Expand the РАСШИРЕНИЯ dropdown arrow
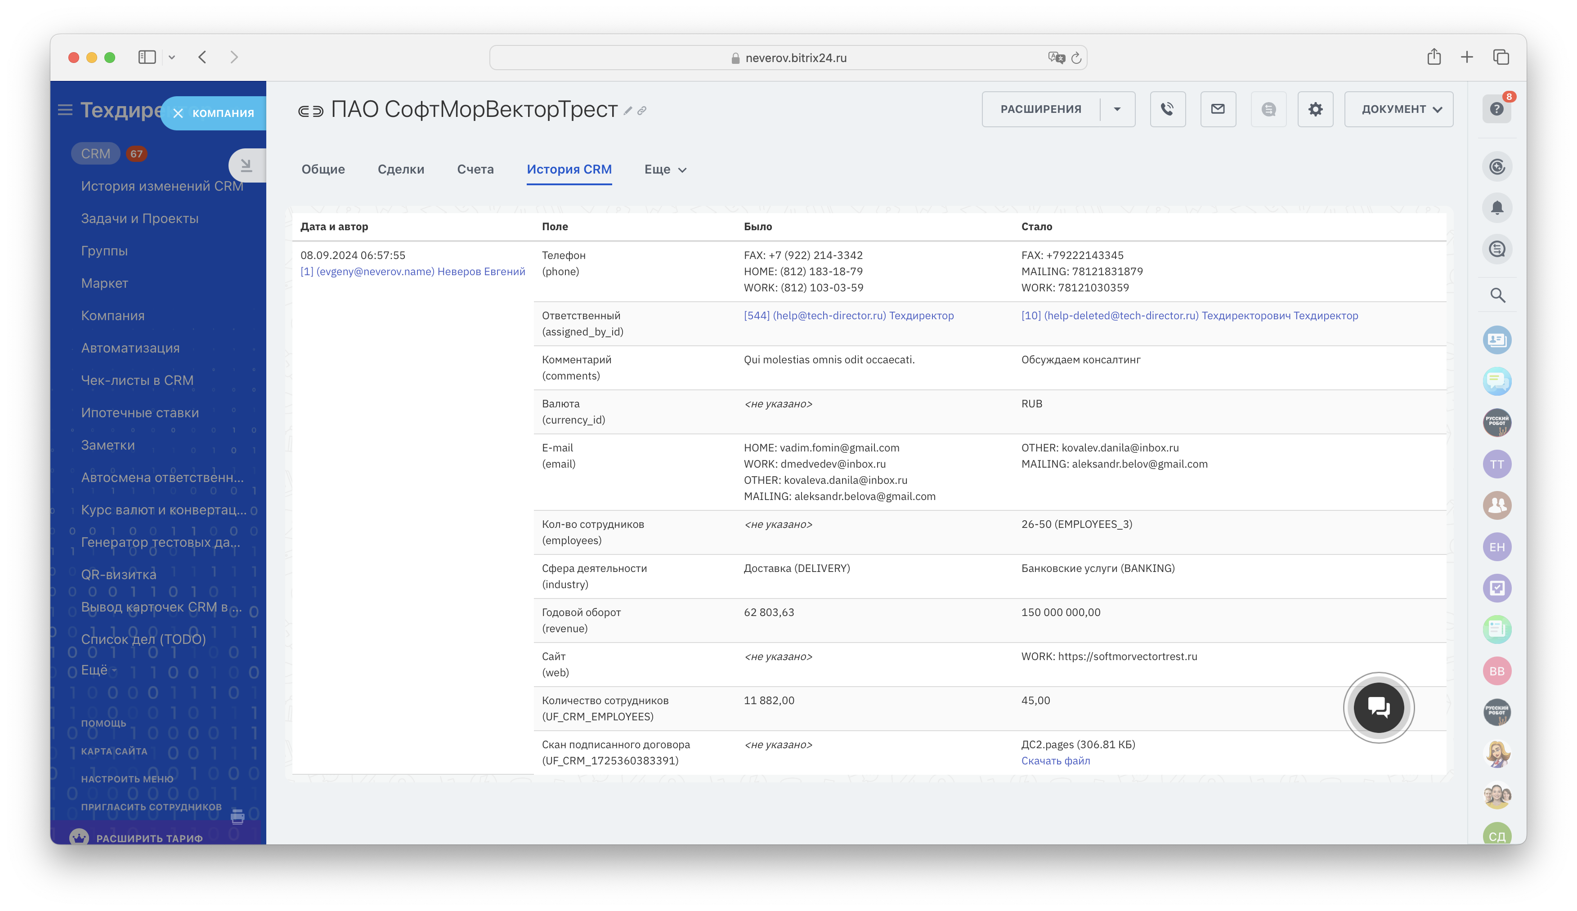Image resolution: width=1577 pixels, height=911 pixels. pos(1117,110)
